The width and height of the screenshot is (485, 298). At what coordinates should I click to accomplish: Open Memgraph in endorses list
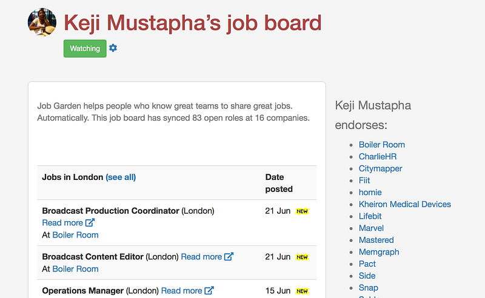[379, 252]
